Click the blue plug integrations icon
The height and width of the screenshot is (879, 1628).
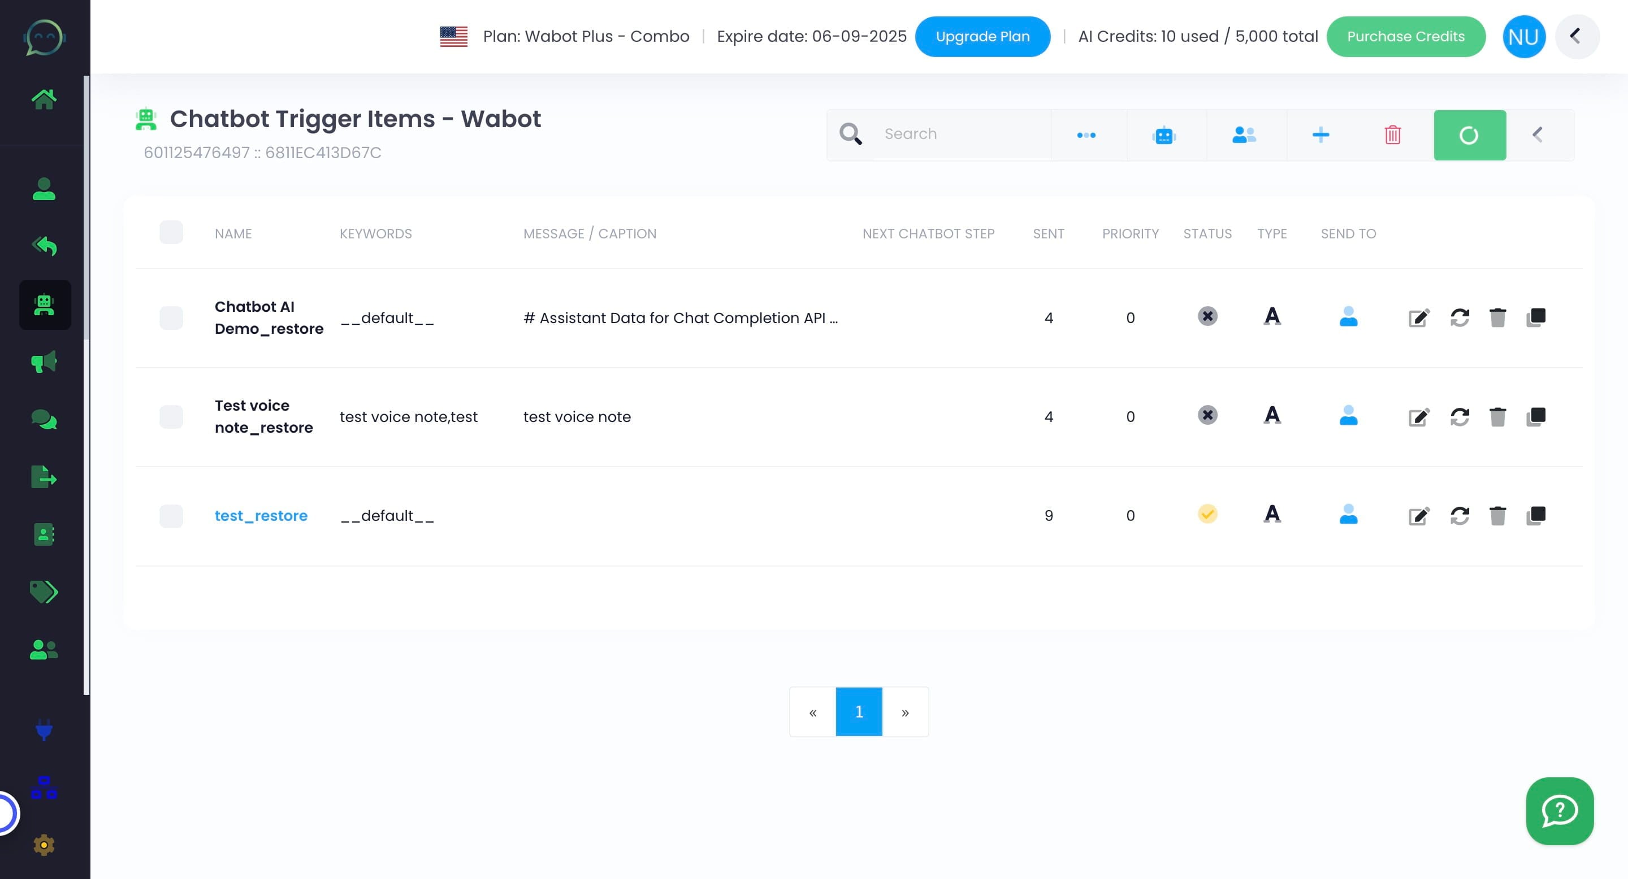(43, 731)
